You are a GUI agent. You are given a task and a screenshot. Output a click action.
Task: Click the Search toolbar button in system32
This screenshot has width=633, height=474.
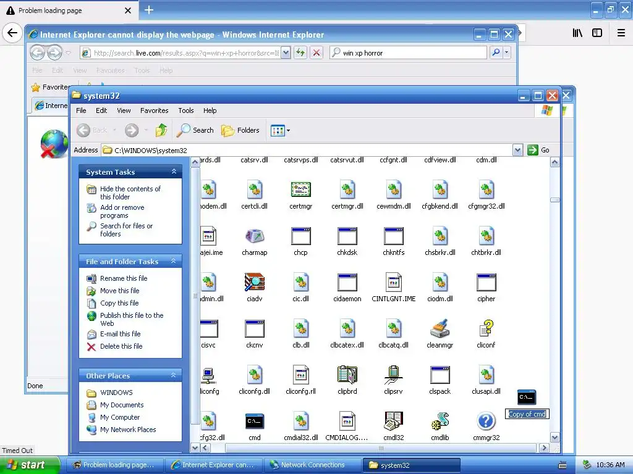click(195, 130)
